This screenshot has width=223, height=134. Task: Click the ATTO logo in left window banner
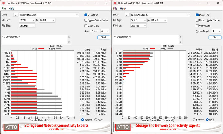click(x=11, y=127)
